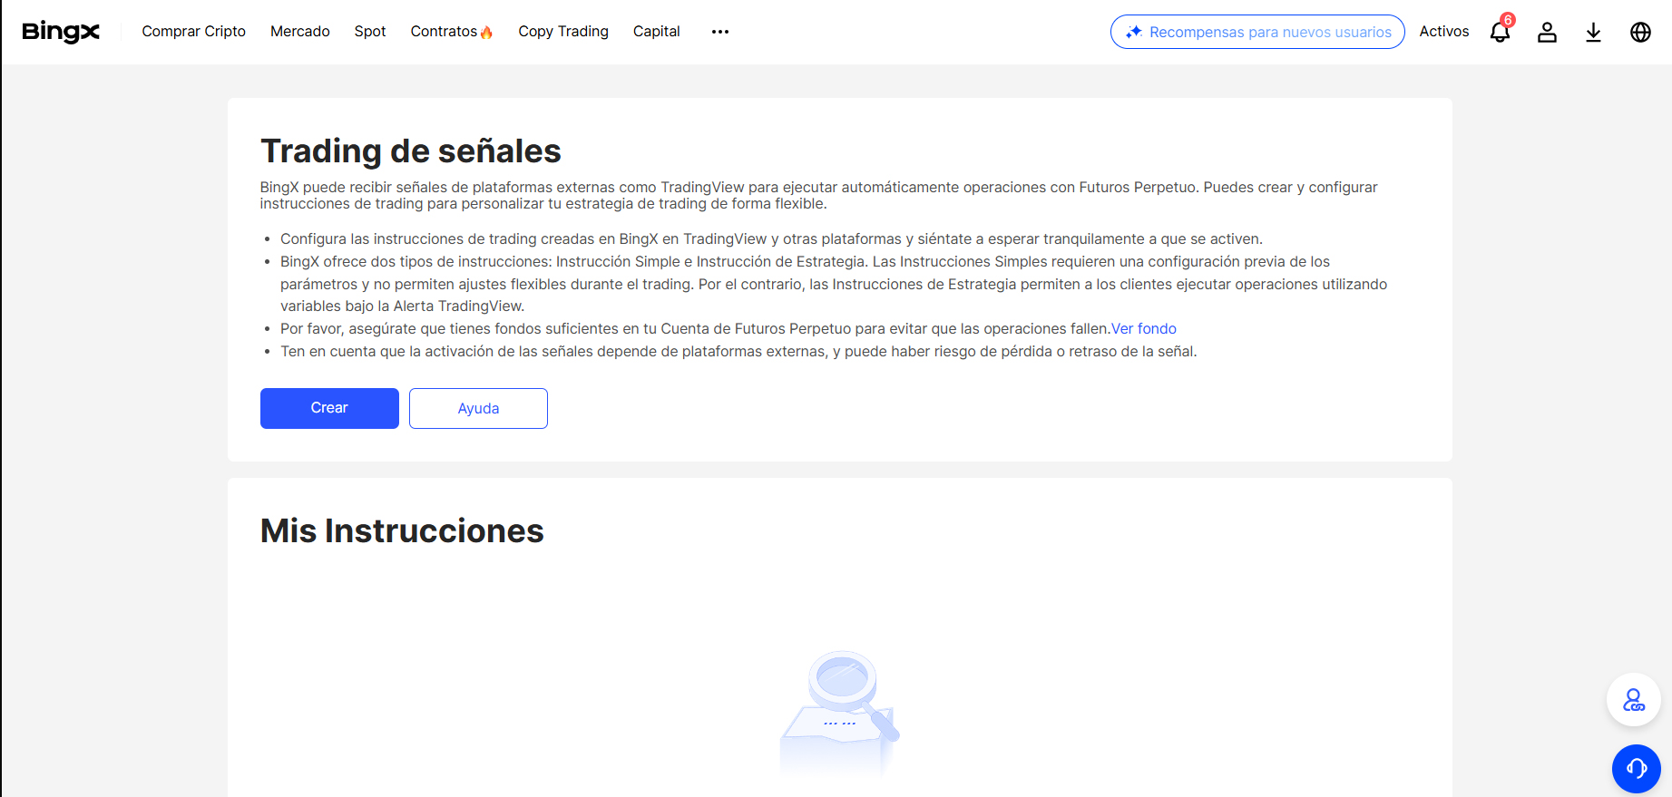
Task: Expand the three-dot more menu
Action: point(720,32)
